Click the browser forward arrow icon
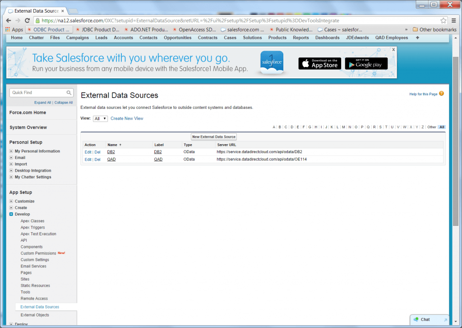462x328 pixels. pos(18,20)
